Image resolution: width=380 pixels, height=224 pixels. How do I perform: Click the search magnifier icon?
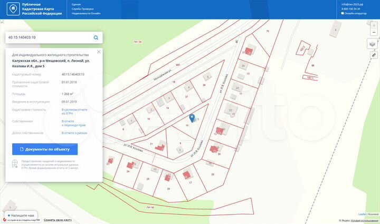coord(96,38)
